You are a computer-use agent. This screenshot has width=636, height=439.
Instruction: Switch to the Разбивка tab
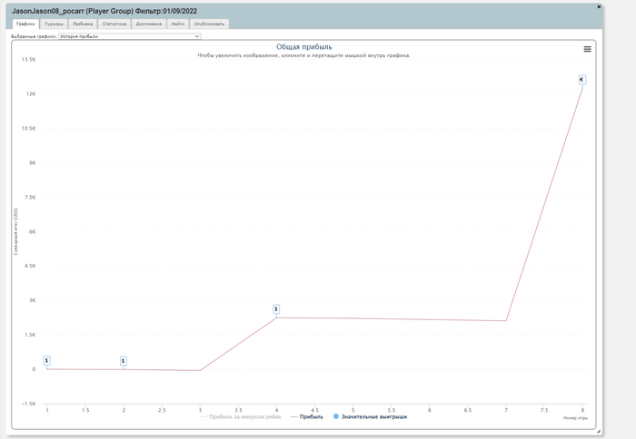coord(83,24)
